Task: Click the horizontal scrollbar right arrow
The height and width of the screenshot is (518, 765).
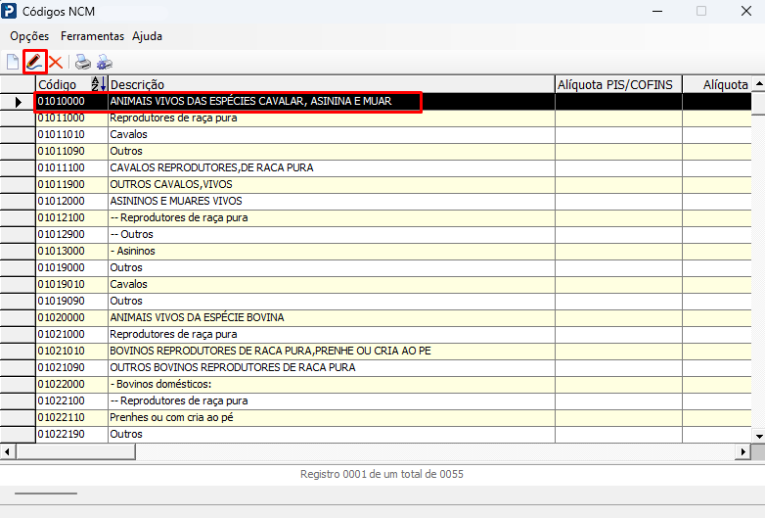Action: 742,451
